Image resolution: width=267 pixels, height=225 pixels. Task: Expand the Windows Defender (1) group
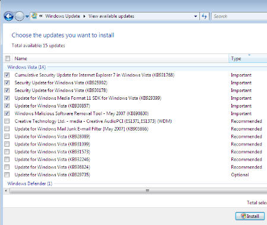click(x=30, y=183)
